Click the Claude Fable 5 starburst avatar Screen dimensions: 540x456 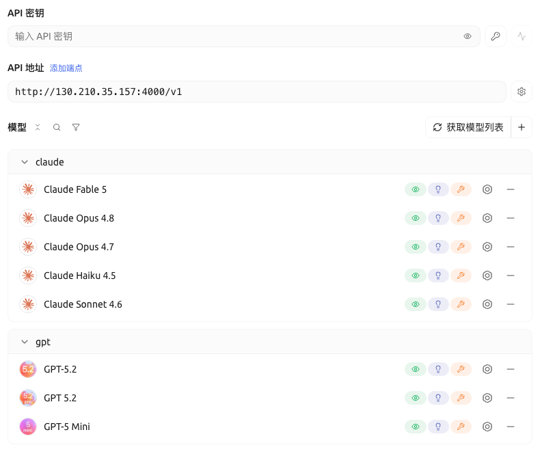pos(28,189)
